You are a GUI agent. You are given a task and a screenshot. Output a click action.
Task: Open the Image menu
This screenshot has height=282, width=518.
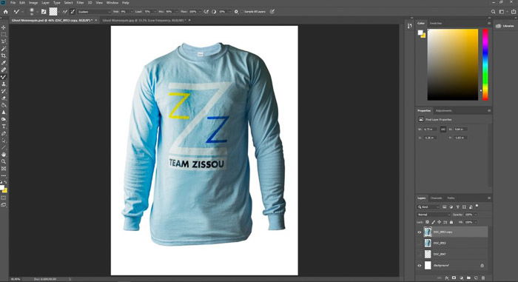pos(33,3)
